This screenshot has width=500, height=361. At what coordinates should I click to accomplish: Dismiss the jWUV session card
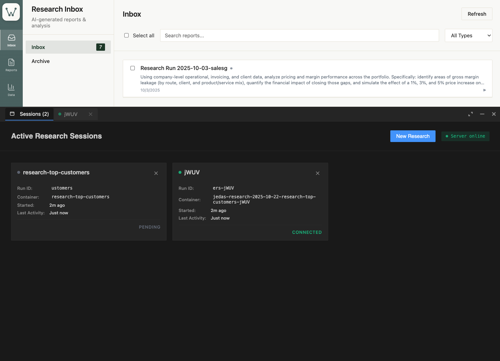click(318, 173)
